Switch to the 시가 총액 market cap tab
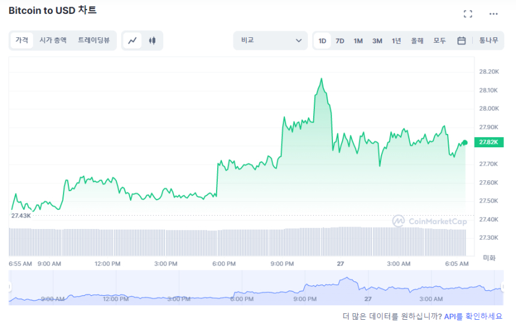Viewport: 516px width, 324px height. click(x=53, y=40)
